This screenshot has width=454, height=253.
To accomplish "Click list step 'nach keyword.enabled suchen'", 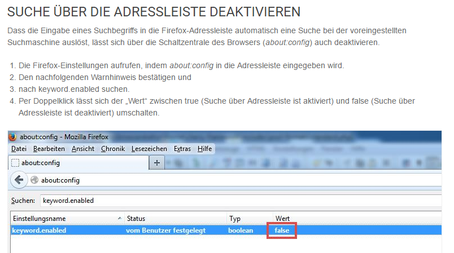I will pos(74,89).
